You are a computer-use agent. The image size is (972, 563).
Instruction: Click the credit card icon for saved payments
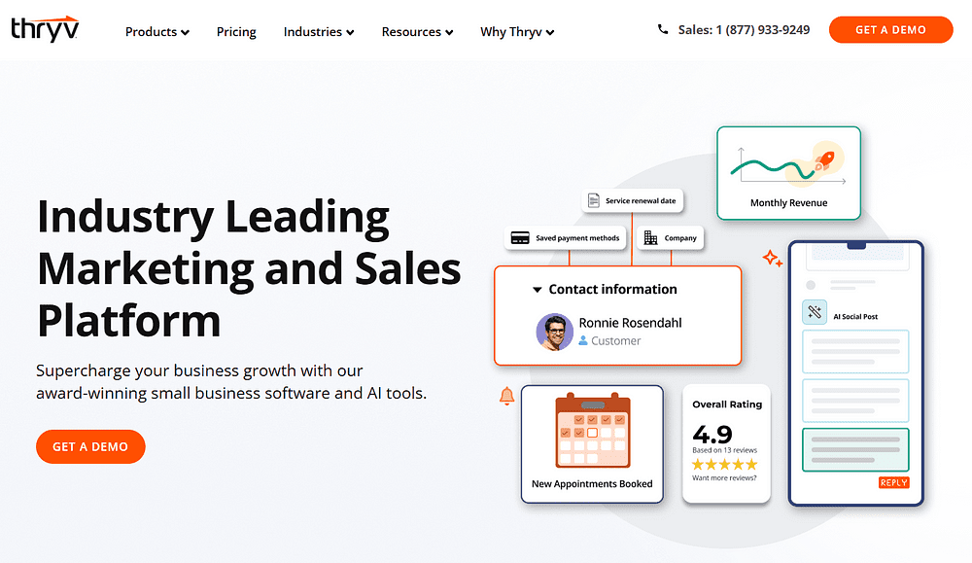520,238
